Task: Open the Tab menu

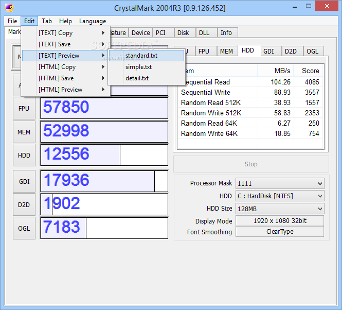Action: 47,21
